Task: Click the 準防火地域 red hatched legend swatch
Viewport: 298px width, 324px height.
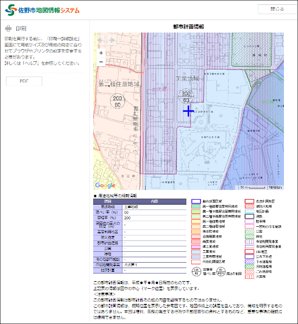Action: (x=249, y=206)
